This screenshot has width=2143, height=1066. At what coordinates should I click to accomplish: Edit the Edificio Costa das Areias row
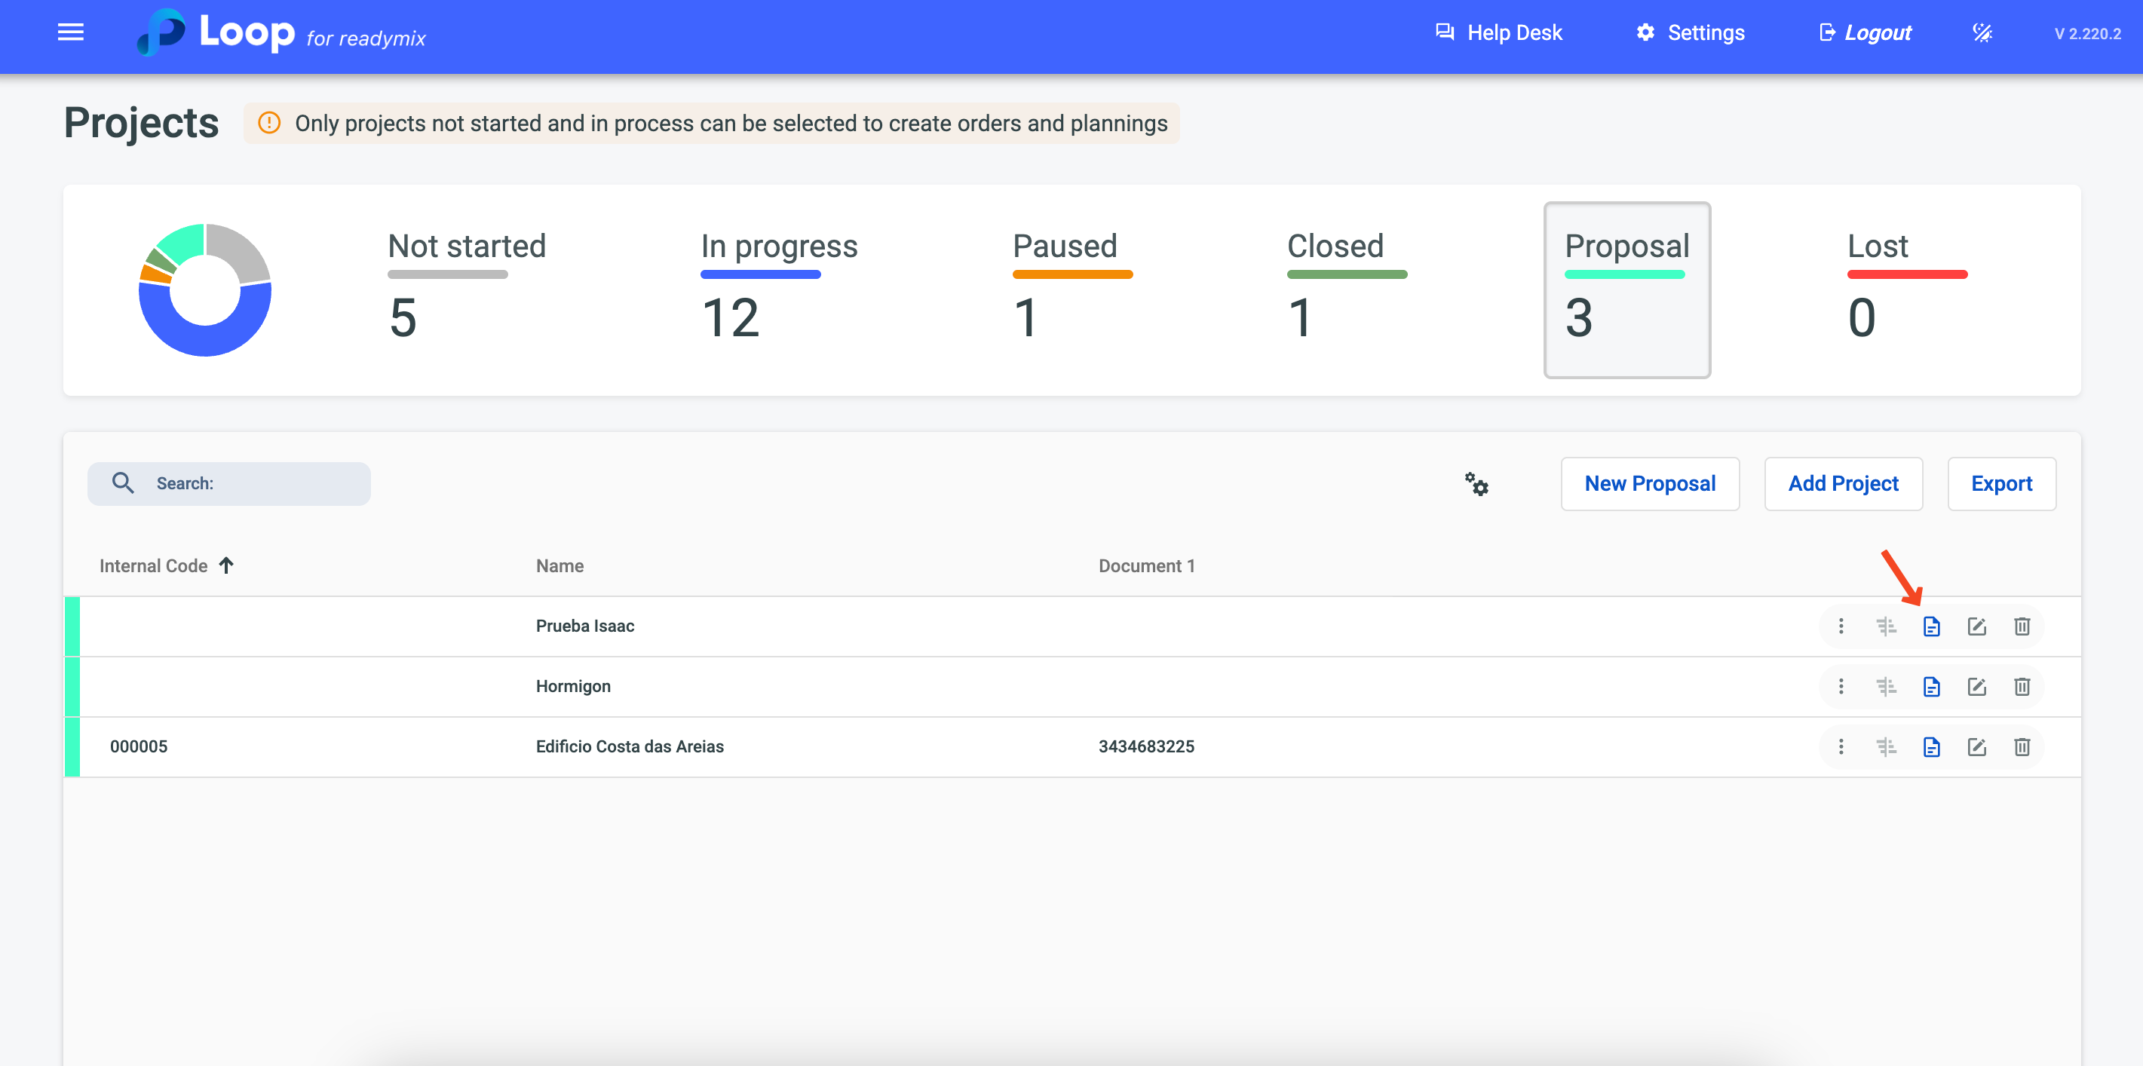click(x=1976, y=746)
